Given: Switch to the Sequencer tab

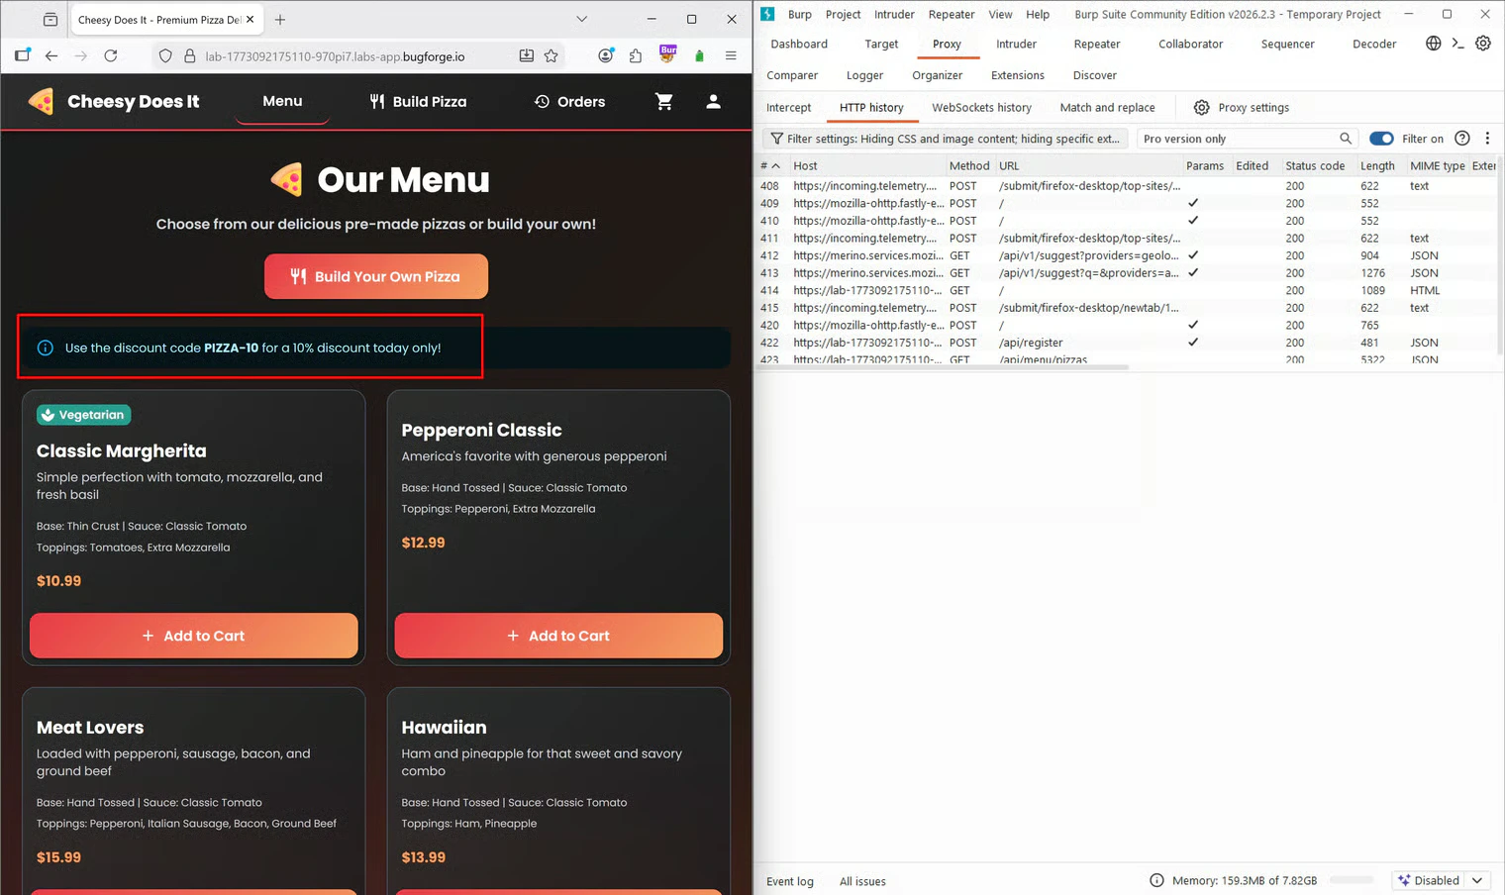Looking at the screenshot, I should [1287, 44].
